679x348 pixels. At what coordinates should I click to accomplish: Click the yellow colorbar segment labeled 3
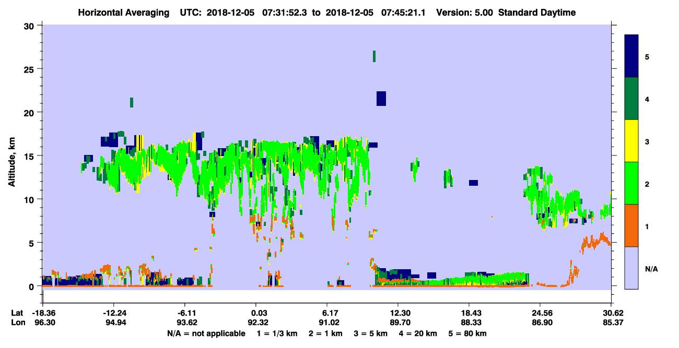pos(631,141)
